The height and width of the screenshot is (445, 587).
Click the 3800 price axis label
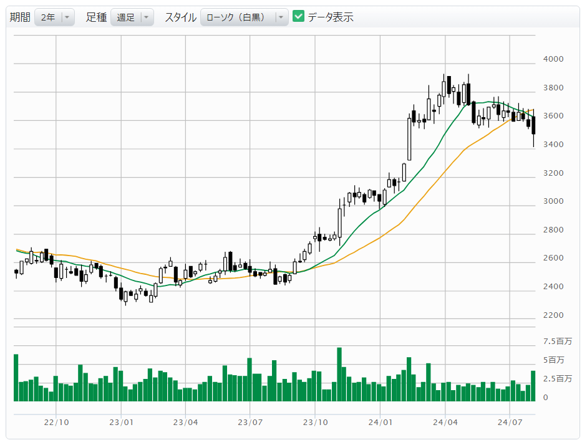point(553,87)
